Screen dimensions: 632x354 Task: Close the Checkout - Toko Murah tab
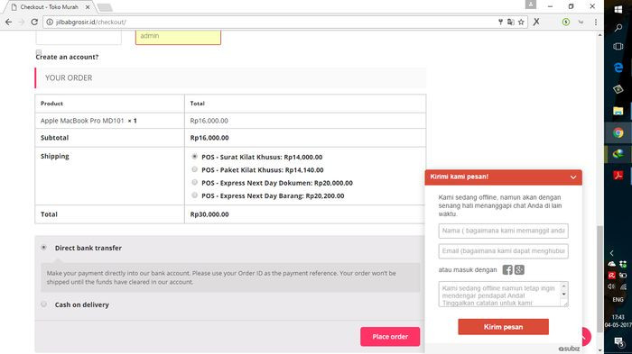(x=88, y=7)
